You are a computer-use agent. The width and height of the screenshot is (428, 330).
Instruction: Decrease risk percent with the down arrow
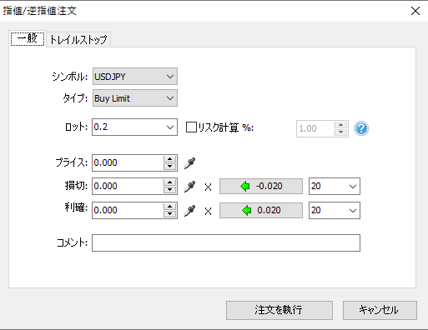coord(340,132)
